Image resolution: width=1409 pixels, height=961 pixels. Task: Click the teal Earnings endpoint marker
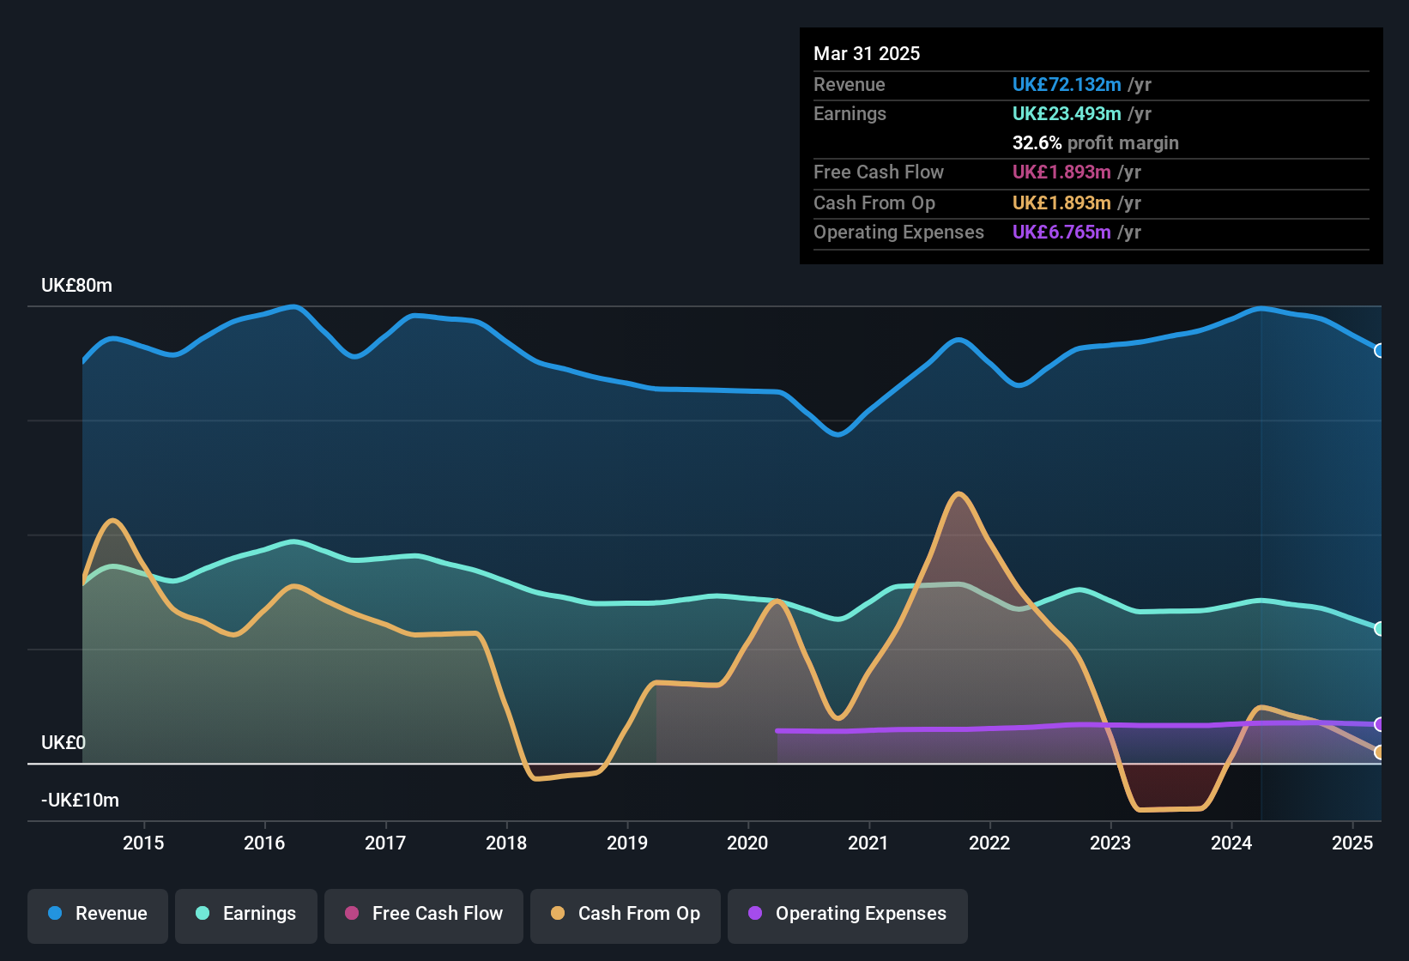[x=1379, y=629]
